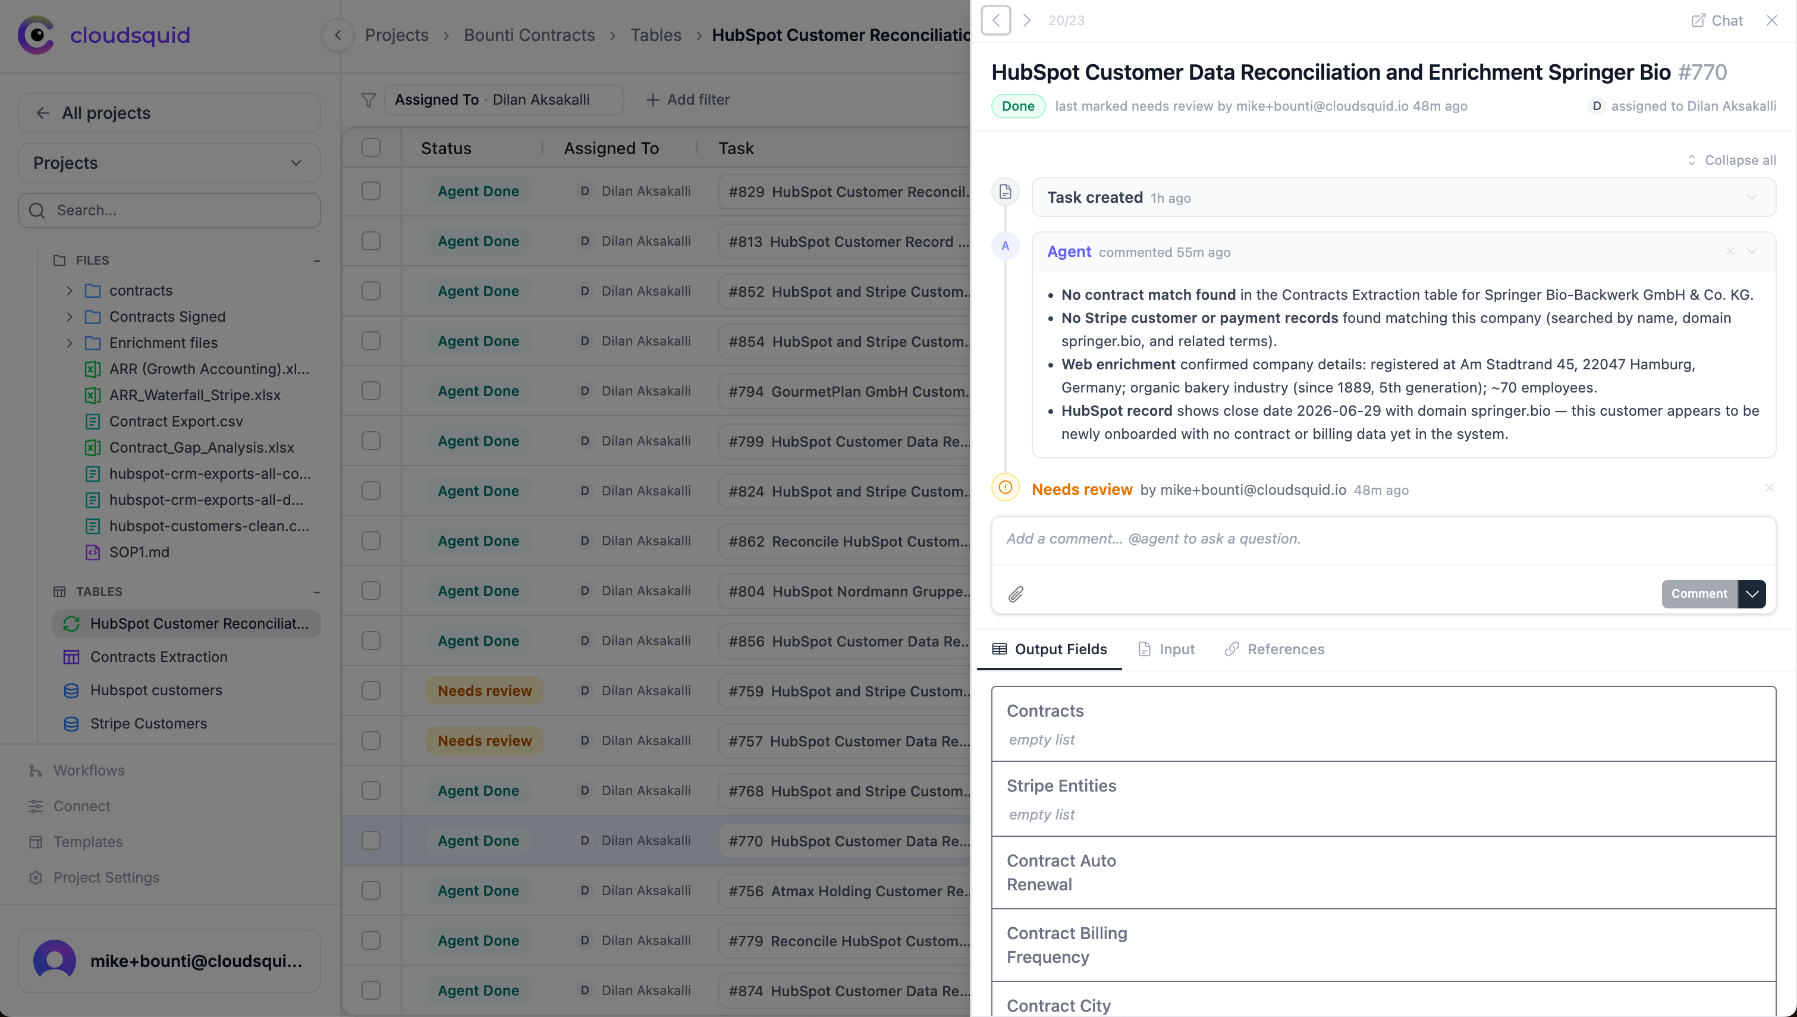Screen dimensions: 1797x1017
Task: Check the box for task #852
Action: (372, 291)
